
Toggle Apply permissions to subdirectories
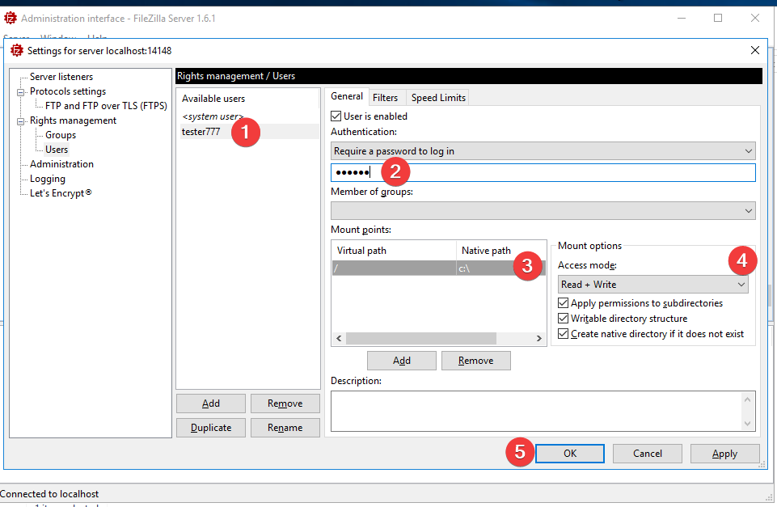click(563, 302)
